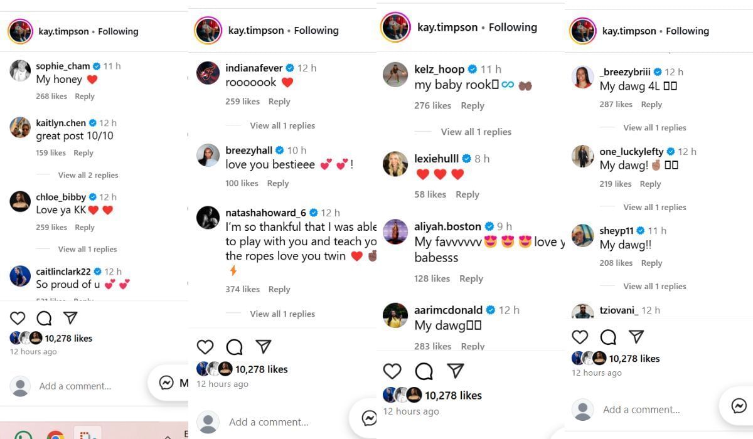
Task: Expand replies under sheyp11's comment
Action: [654, 286]
